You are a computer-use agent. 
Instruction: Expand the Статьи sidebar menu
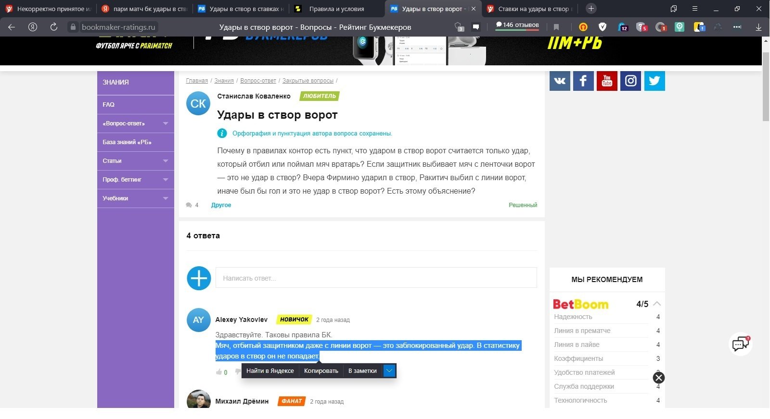click(x=166, y=161)
